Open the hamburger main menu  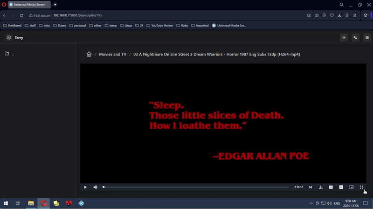(367, 38)
